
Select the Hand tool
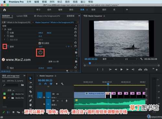pos(30,105)
